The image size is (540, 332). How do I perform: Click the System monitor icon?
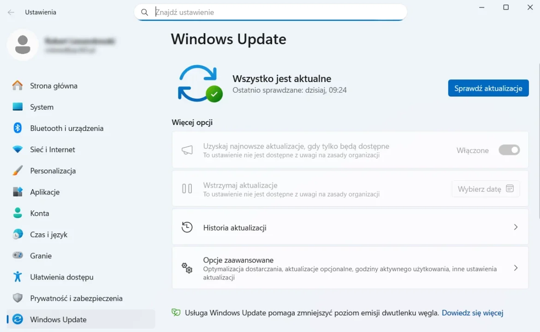coord(17,107)
